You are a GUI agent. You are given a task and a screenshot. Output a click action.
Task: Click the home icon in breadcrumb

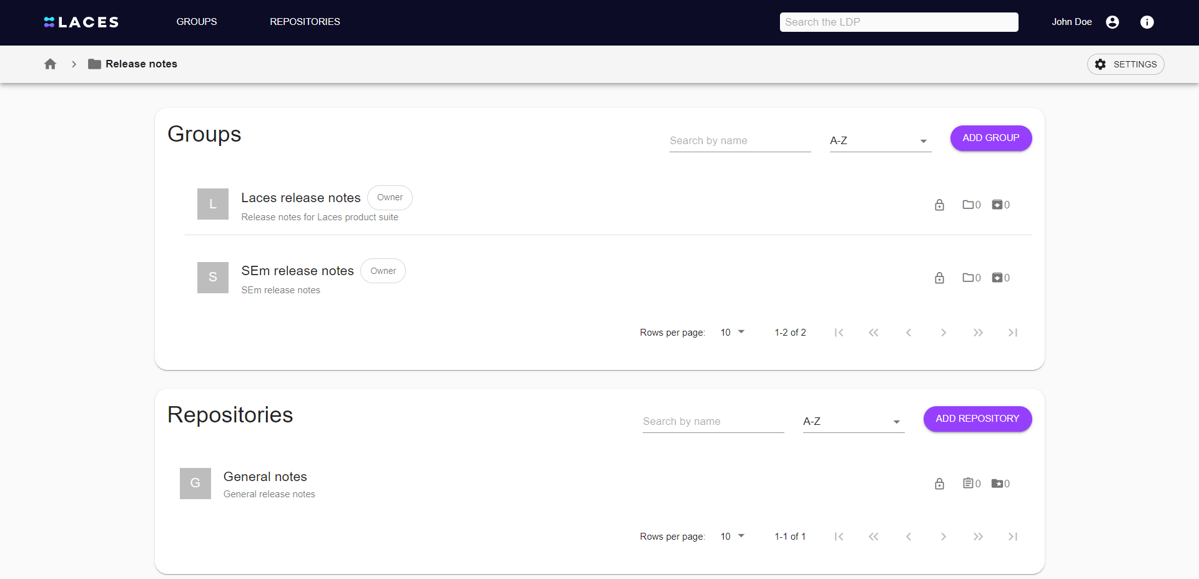51,64
